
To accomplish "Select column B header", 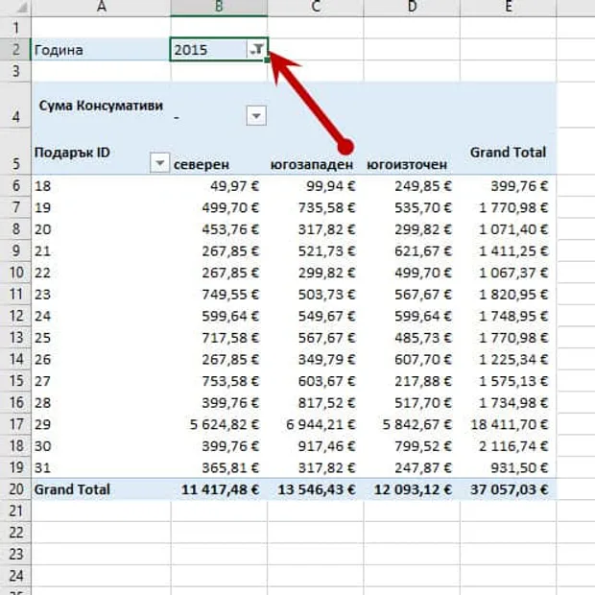I will pos(219,8).
